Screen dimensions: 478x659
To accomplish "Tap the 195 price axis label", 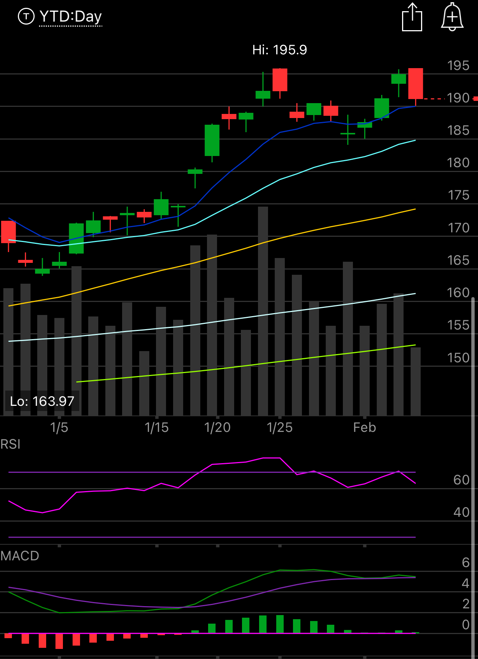I will tap(458, 66).
